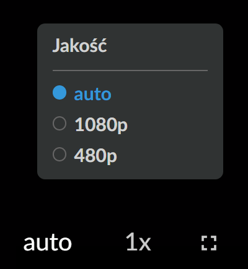248x269 pixels.
Task: Pick the 480p radio circle
Action: click(60, 154)
